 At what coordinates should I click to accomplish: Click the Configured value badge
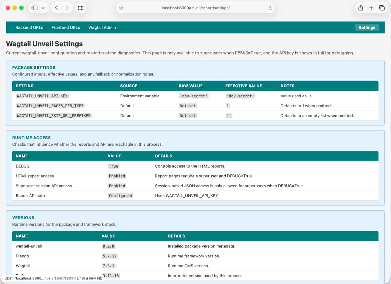point(120,196)
